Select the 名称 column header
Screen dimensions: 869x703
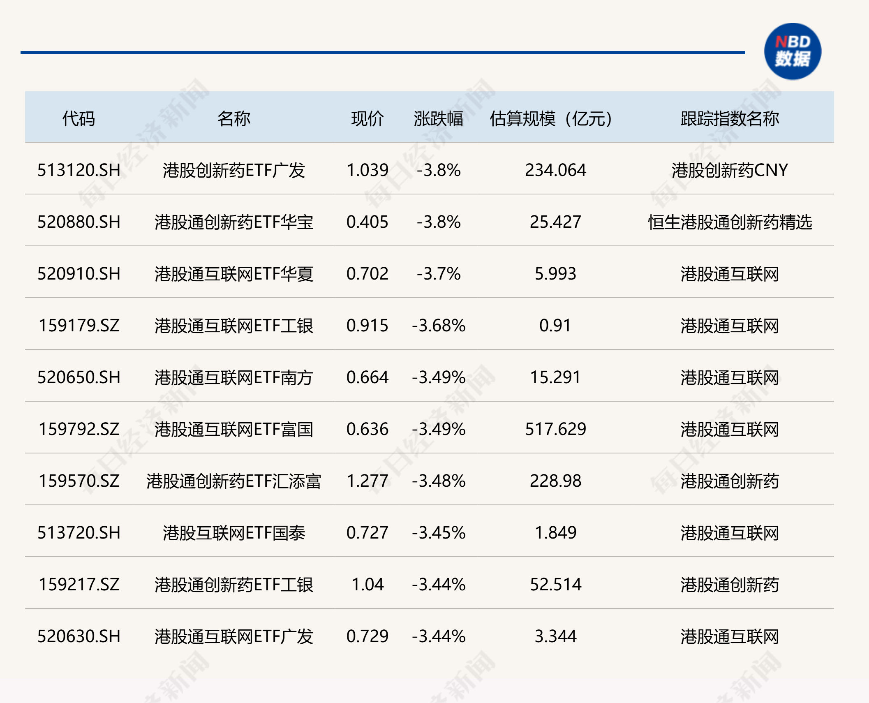click(234, 119)
